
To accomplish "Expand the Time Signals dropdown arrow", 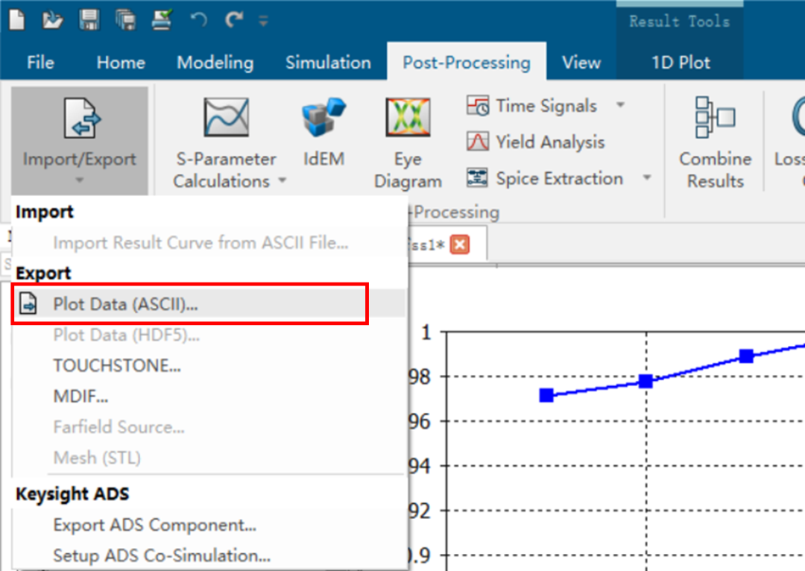I will (x=621, y=105).
